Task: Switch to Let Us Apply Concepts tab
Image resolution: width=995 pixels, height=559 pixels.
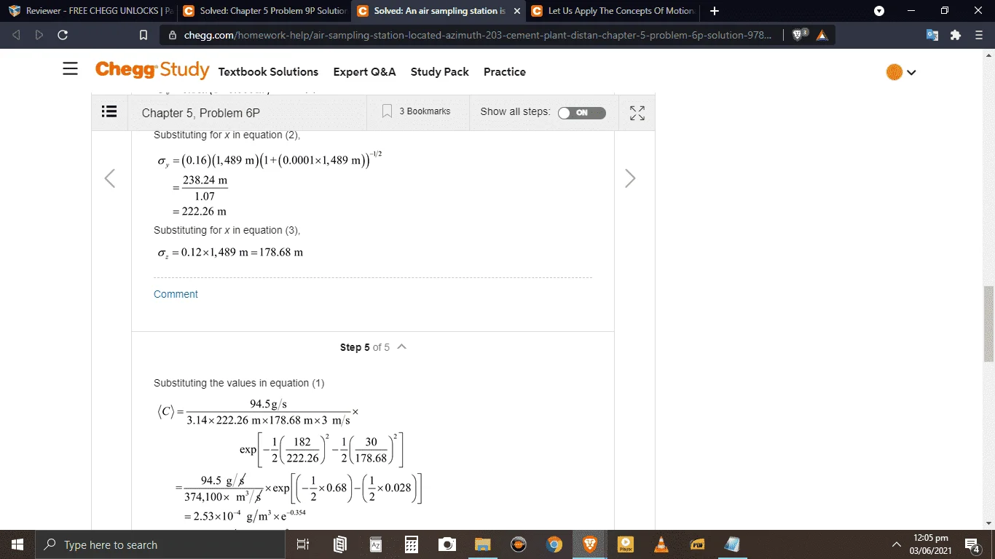Action: (613, 11)
